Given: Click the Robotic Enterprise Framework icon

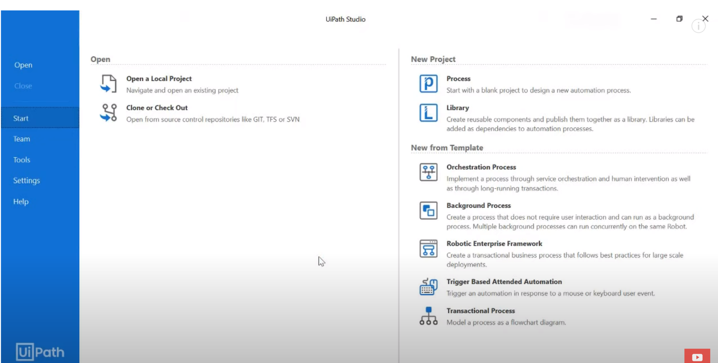Looking at the screenshot, I should 429,249.
